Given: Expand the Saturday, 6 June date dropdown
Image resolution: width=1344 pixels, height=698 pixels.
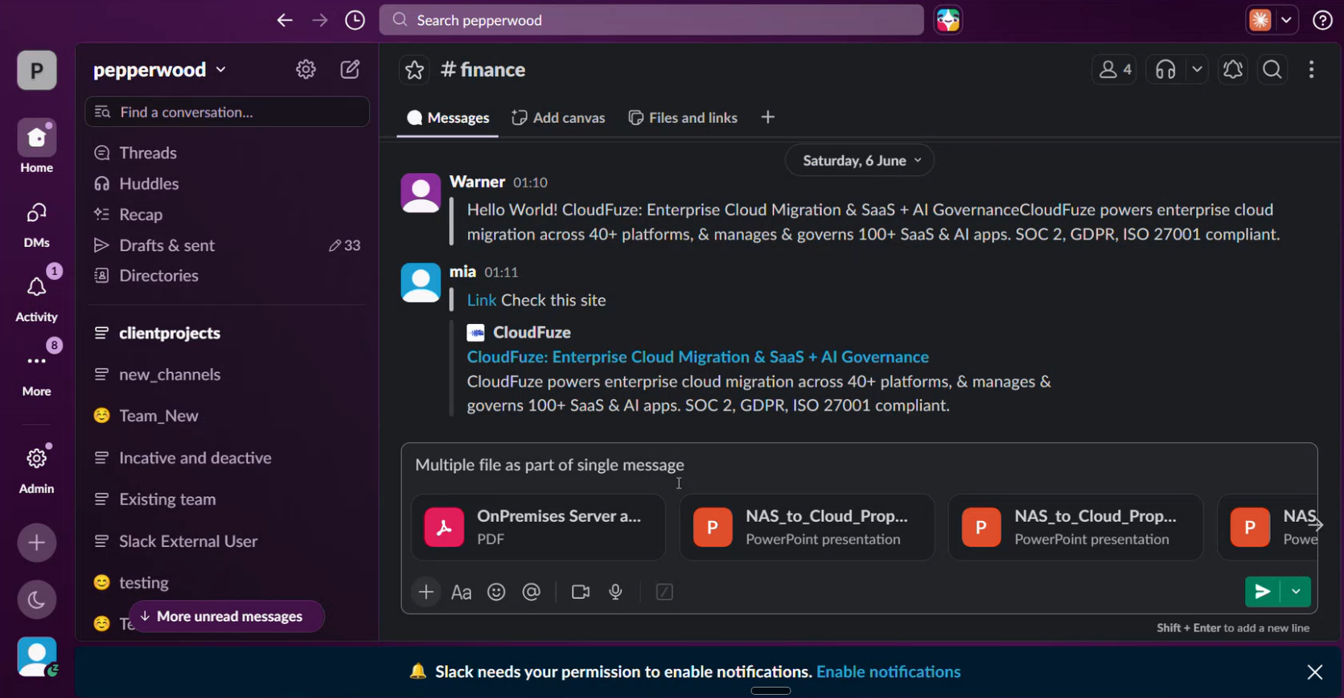Looking at the screenshot, I should coord(859,161).
